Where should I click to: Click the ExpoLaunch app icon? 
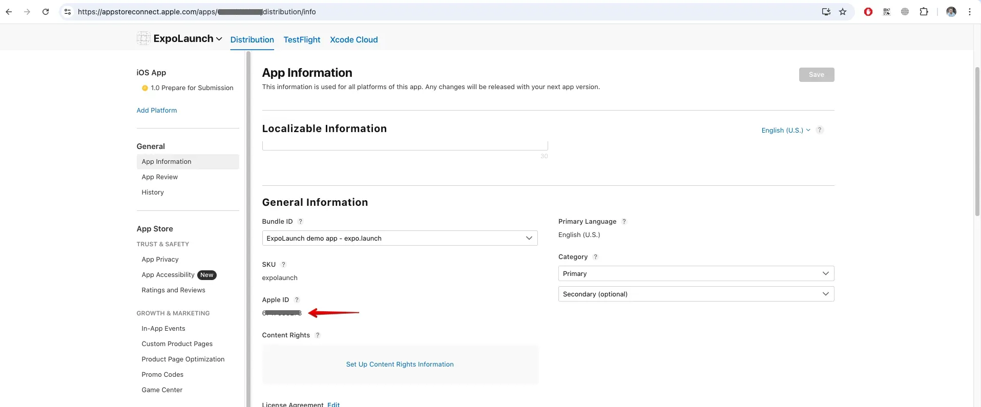coord(143,38)
